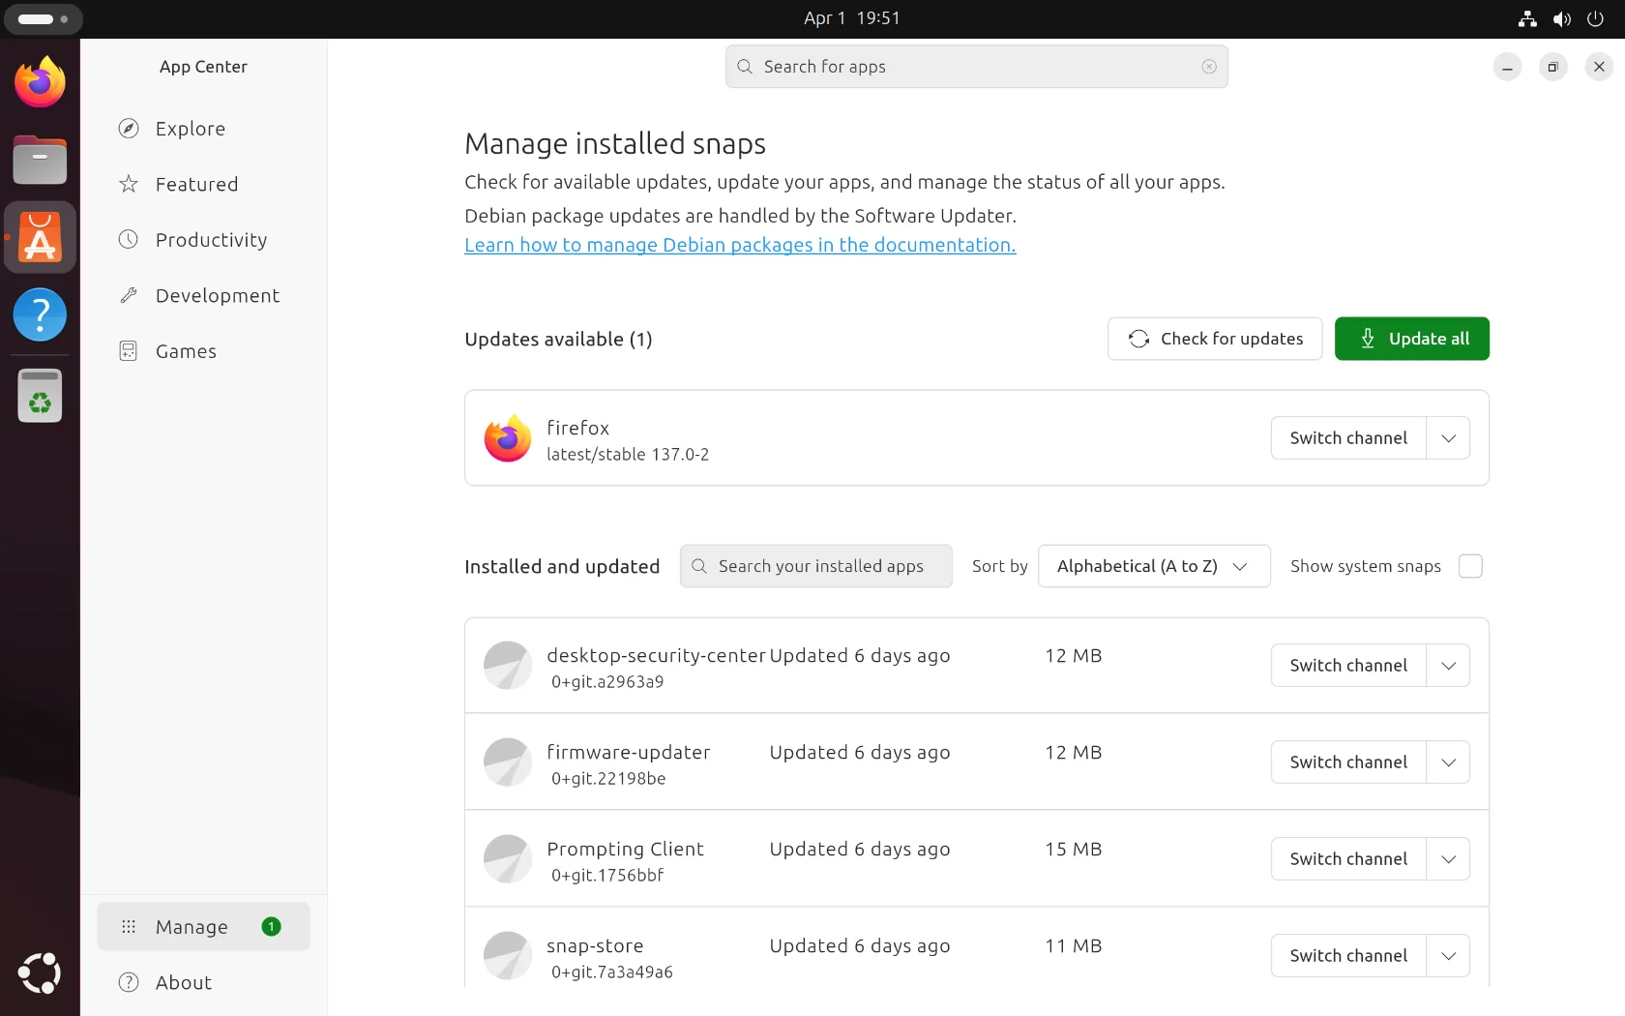
Task: Open the Debian packages documentation link
Action: (740, 246)
